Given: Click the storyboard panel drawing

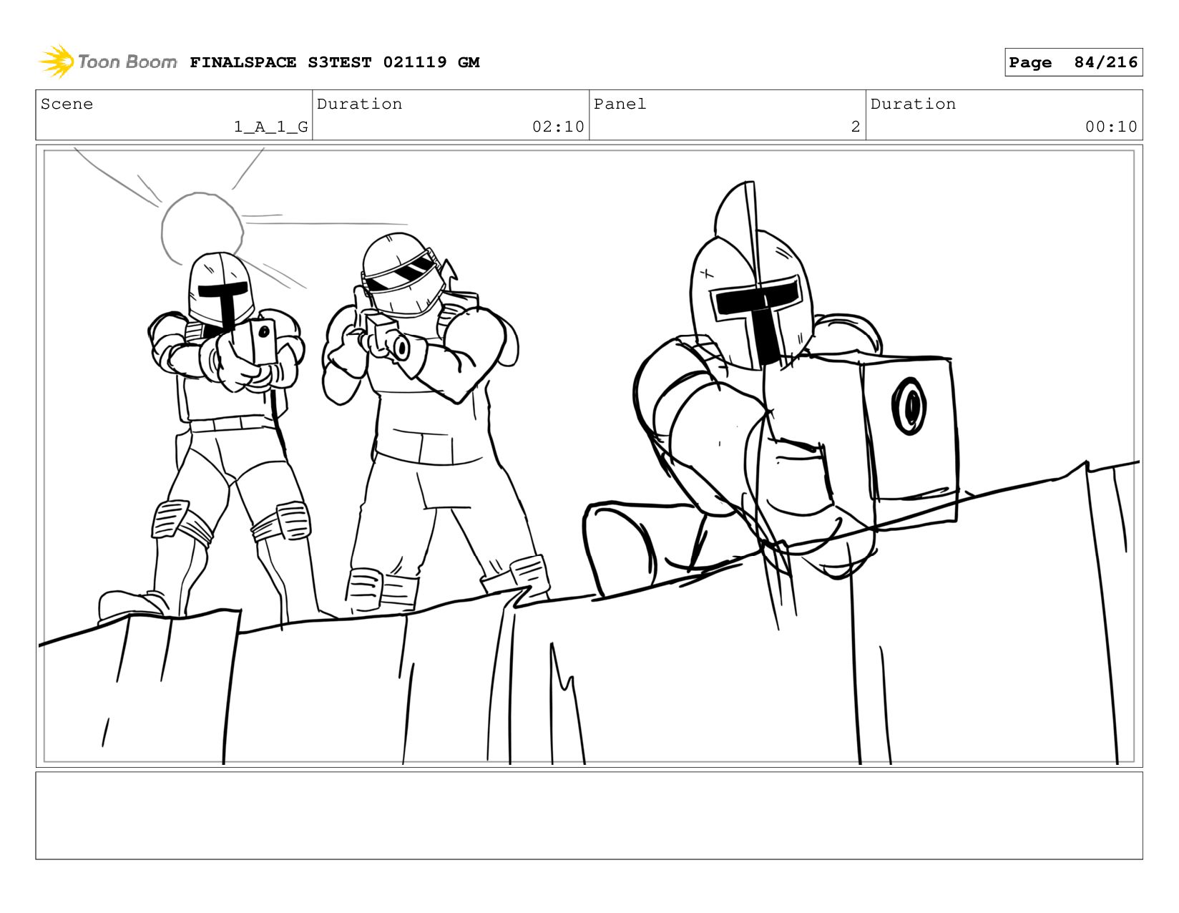Looking at the screenshot, I should pos(589,456).
